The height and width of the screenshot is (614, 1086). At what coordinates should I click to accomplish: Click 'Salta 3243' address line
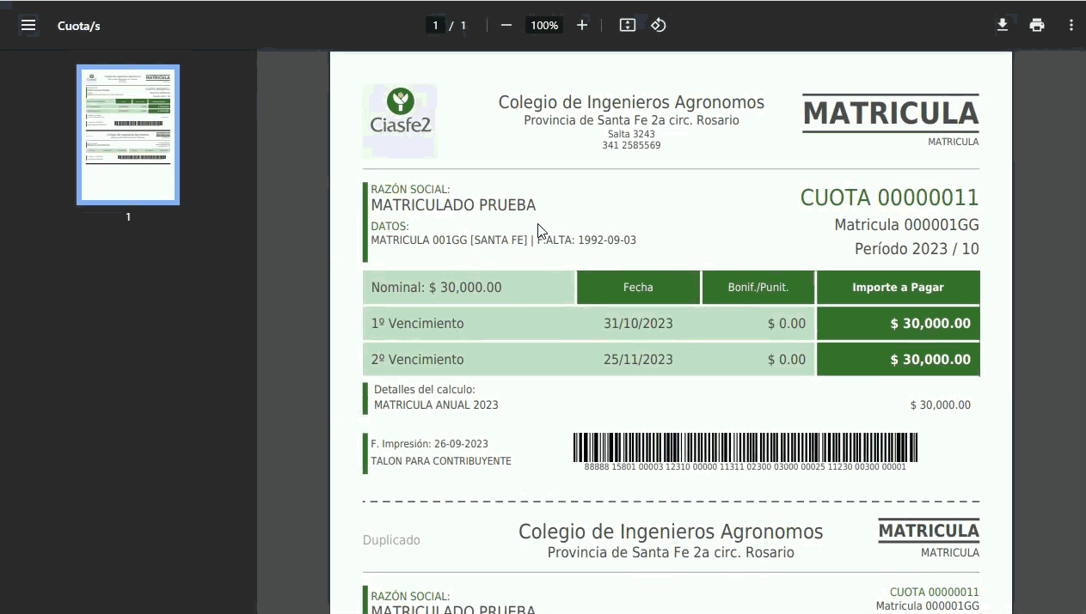631,134
